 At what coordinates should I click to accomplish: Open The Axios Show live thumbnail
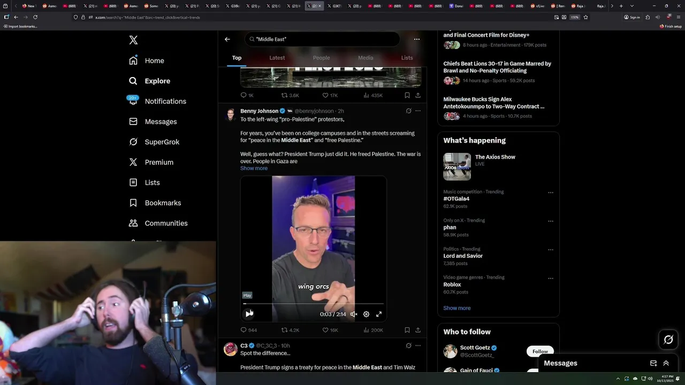(457, 166)
